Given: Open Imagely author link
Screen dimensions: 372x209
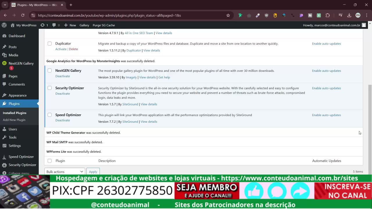Looking at the screenshot, I should 131,78.
